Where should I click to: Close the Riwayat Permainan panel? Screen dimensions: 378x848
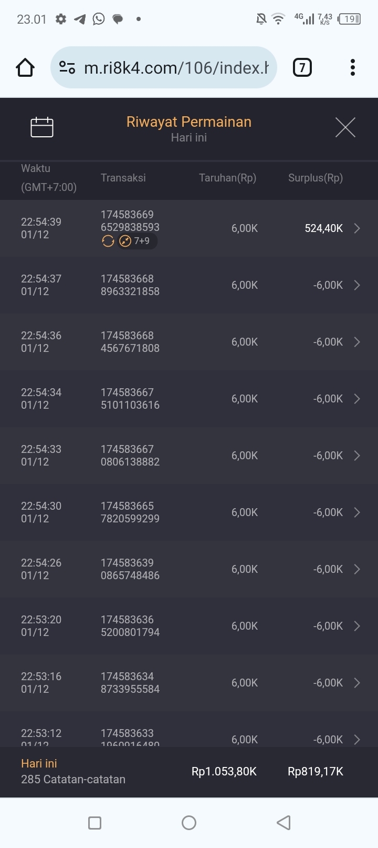pyautogui.click(x=345, y=127)
